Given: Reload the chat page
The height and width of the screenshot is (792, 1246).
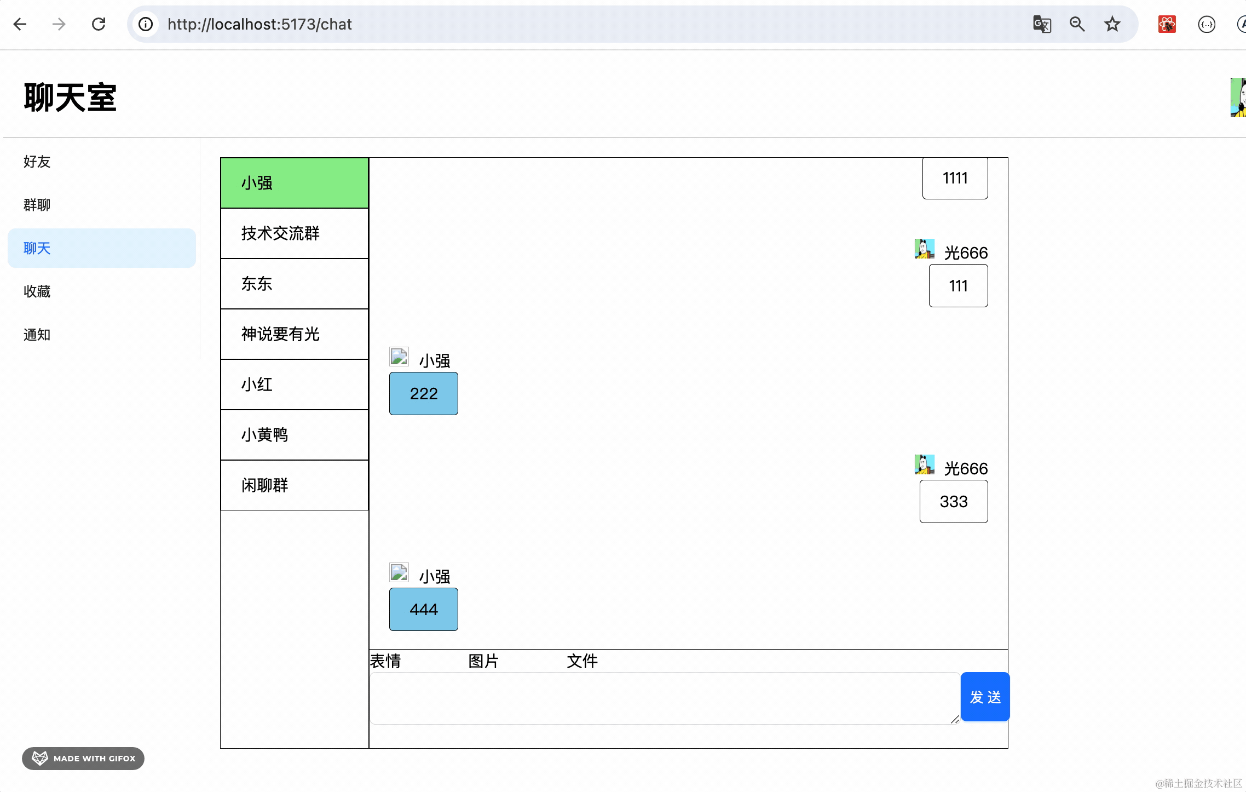Looking at the screenshot, I should pos(99,24).
